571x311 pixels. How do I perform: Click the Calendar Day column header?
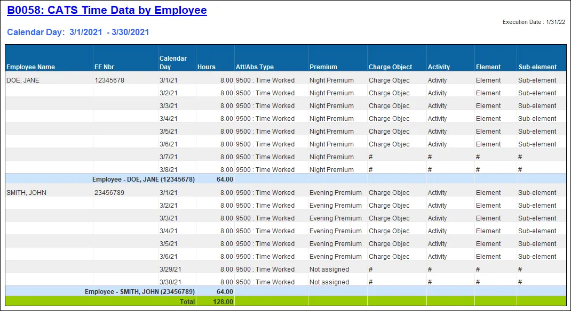pyautogui.click(x=173, y=63)
